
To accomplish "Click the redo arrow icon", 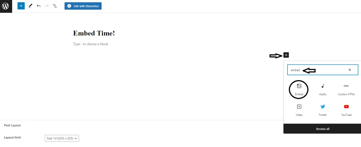I will click(47, 6).
